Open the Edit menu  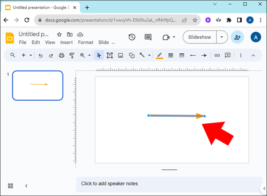pyautogui.click(x=36, y=43)
